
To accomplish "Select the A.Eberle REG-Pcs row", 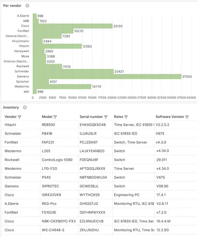I will coord(99,204).
